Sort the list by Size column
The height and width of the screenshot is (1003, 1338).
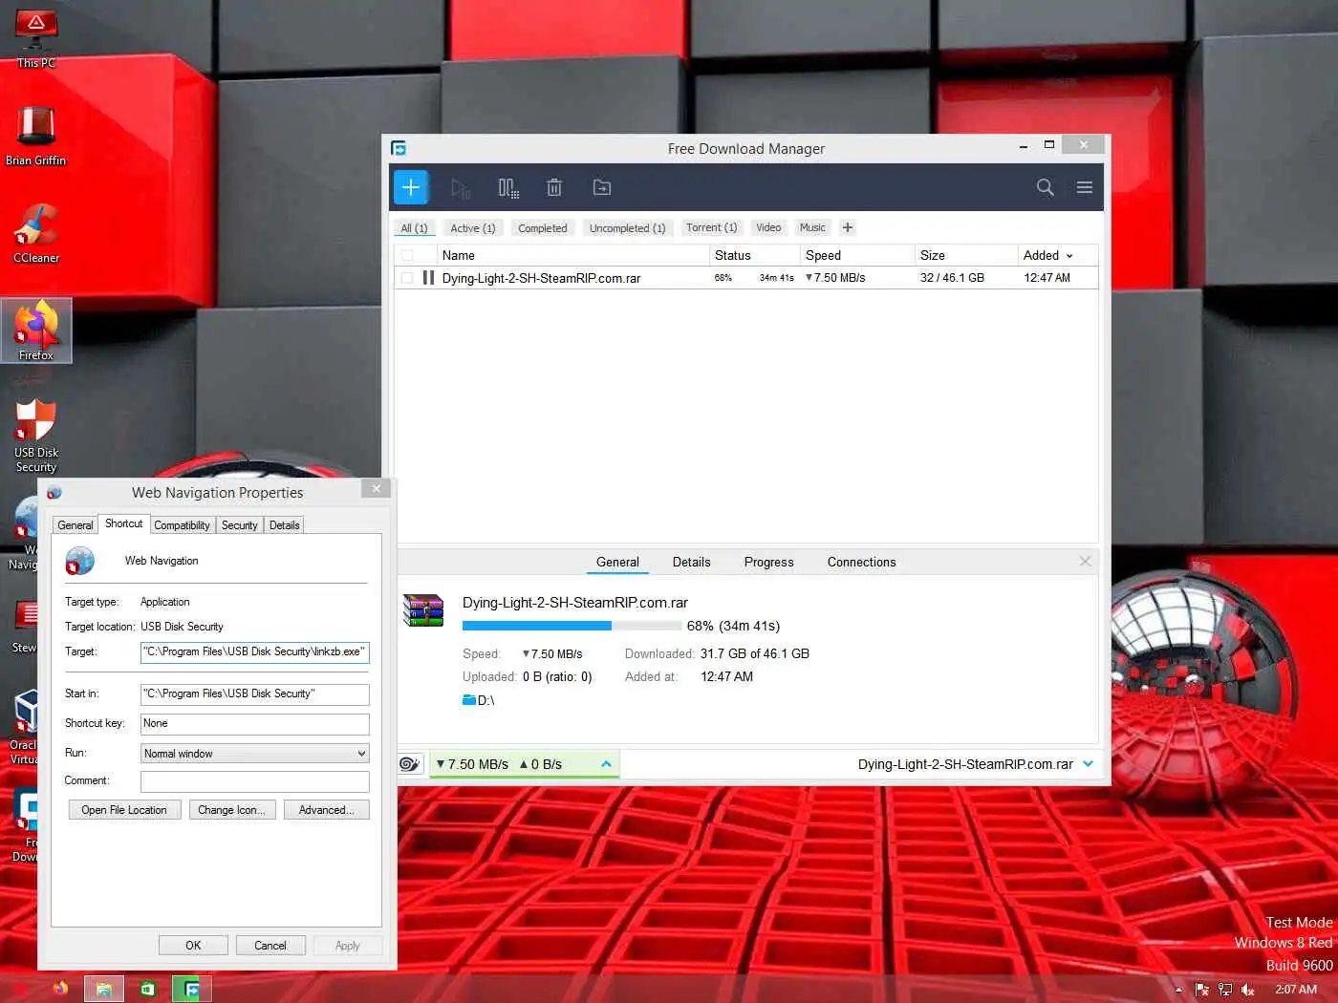[x=965, y=255]
